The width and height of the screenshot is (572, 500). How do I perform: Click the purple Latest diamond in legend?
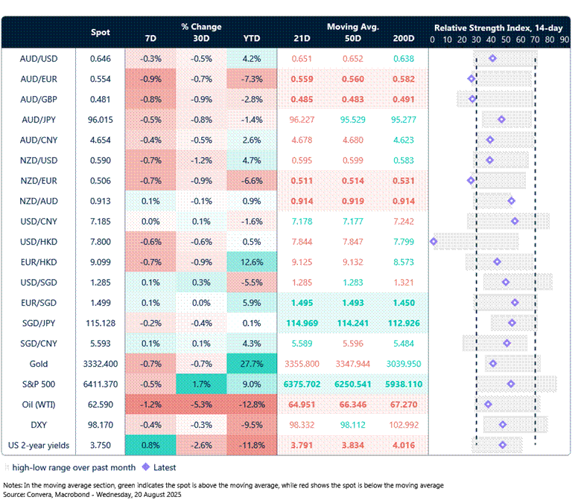[x=147, y=467]
